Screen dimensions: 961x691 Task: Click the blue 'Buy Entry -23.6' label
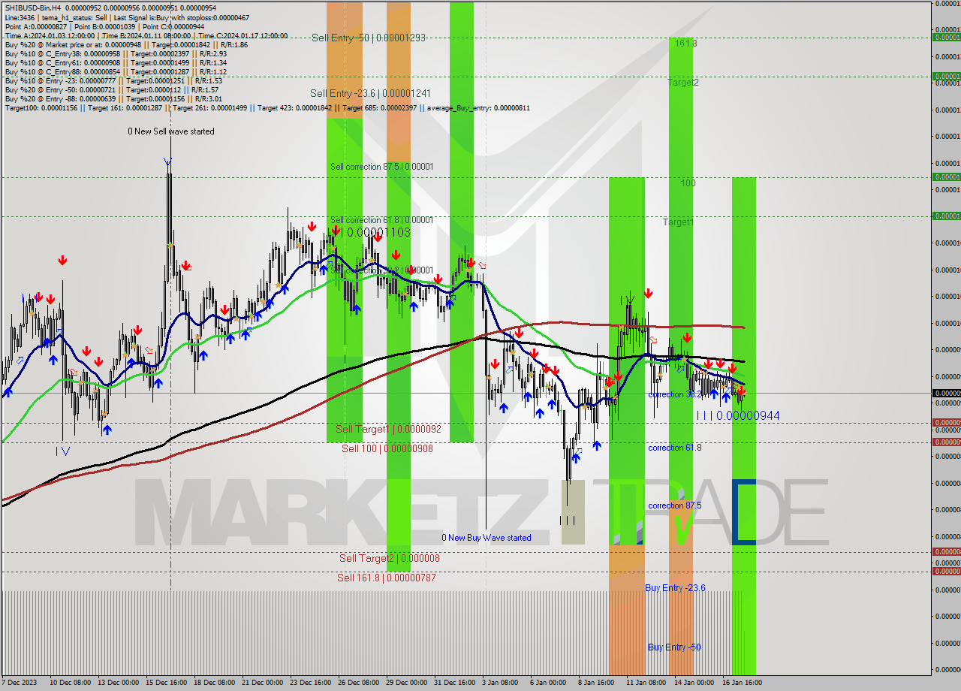675,588
